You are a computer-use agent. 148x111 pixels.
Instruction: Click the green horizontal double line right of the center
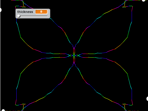(x=89, y=55)
